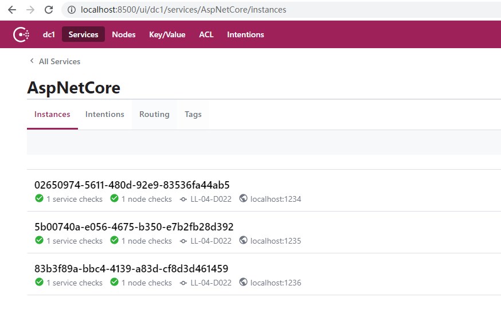This screenshot has width=501, height=309.
Task: Click the globe icon beside localhost:1236
Action: click(x=243, y=282)
